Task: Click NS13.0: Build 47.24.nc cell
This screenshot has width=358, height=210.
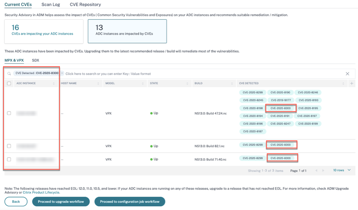Action: tap(210, 113)
